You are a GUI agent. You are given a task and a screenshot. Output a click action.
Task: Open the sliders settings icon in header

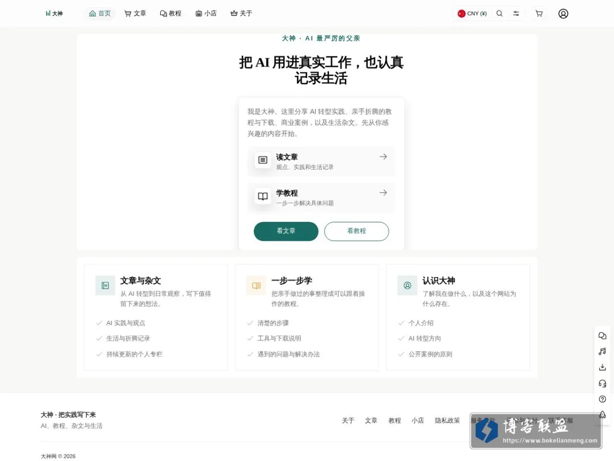coord(516,13)
